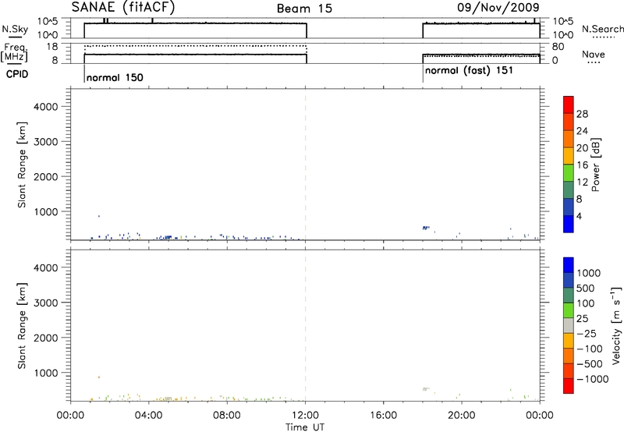Click the 'Freq. [MHz]' axis label

coord(14,52)
